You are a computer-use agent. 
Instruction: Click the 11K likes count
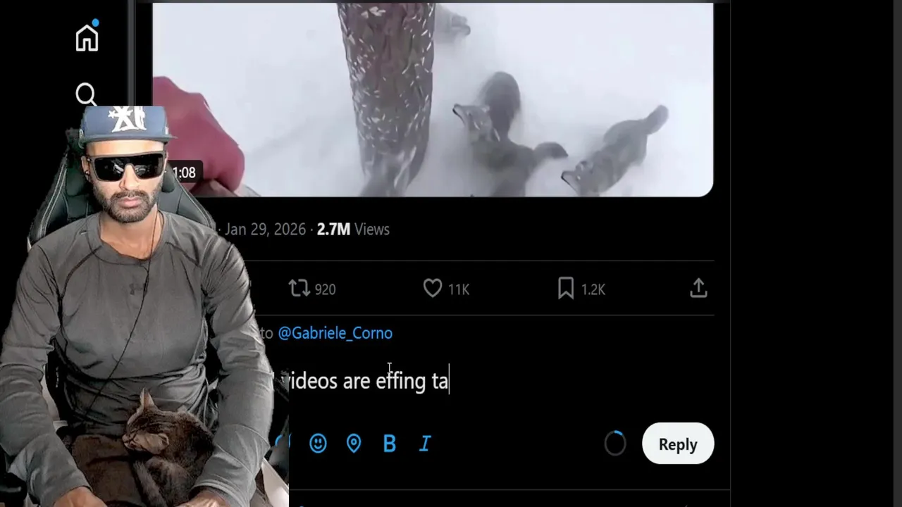[459, 289]
